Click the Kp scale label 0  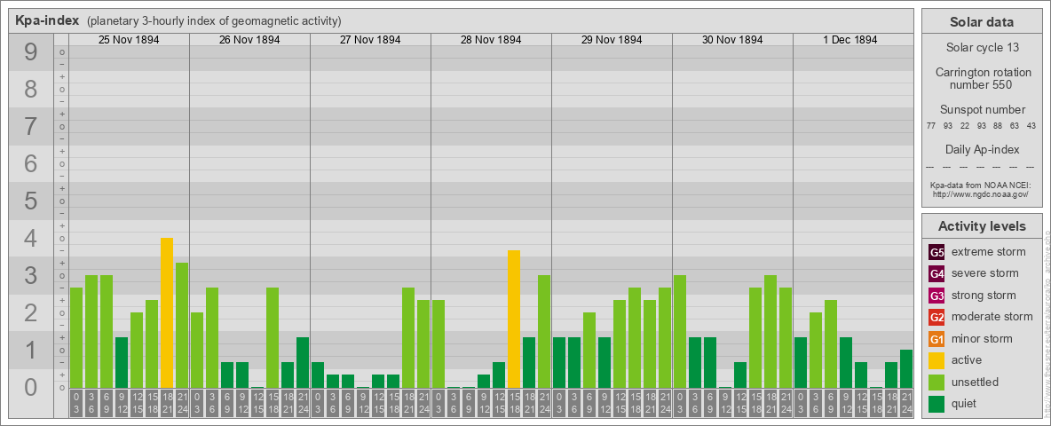[x=31, y=387]
